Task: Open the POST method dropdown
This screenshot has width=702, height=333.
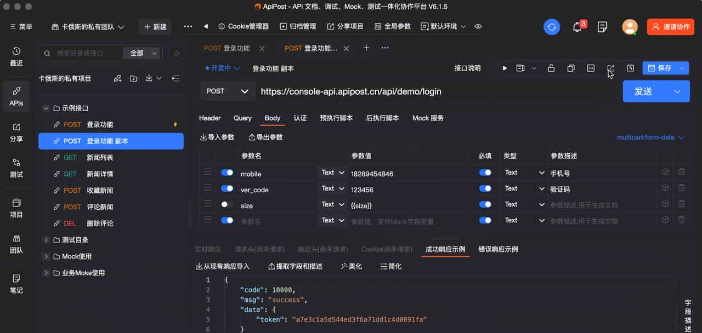Action: [227, 91]
